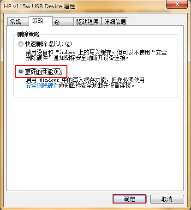Viewport: 191px width, 210px height.
Task: Switch to the 常规 tab
Action: point(18,22)
